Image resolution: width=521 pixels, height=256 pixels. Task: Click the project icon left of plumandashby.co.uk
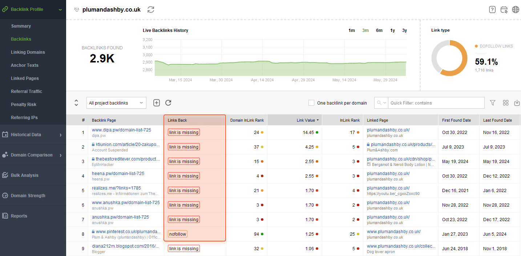click(77, 10)
